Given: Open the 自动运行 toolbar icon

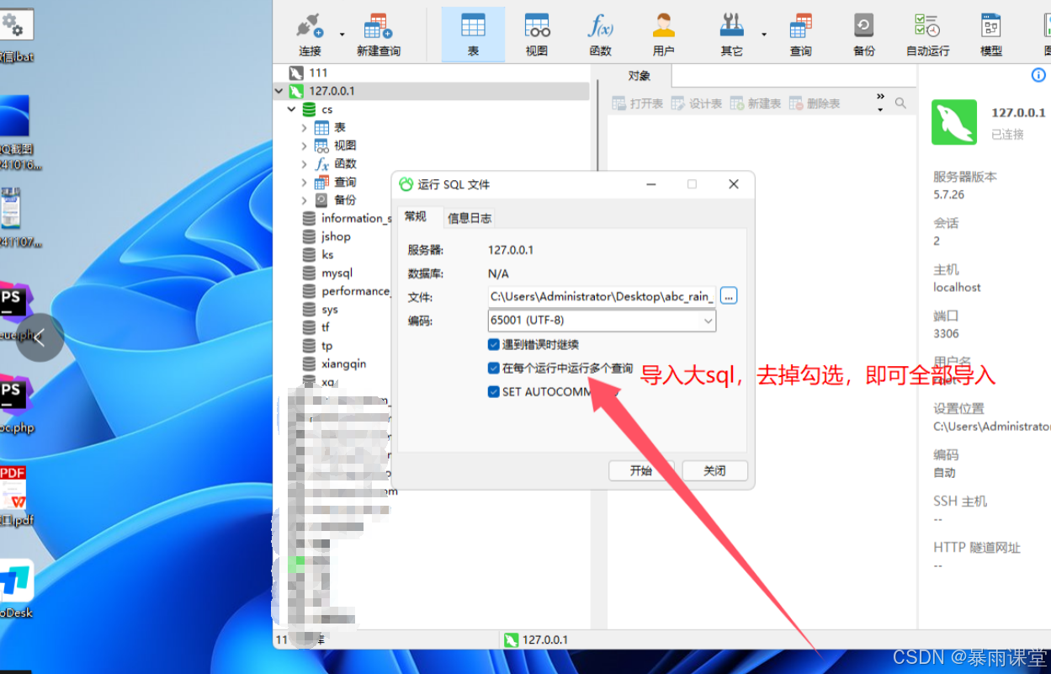Looking at the screenshot, I should pos(927,34).
